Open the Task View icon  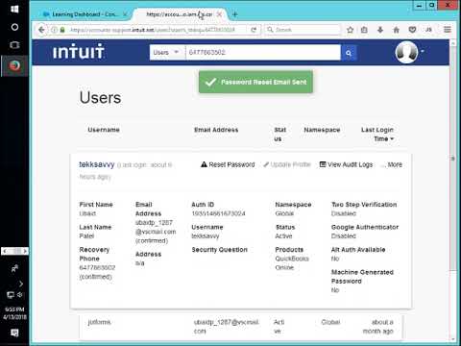point(14,44)
